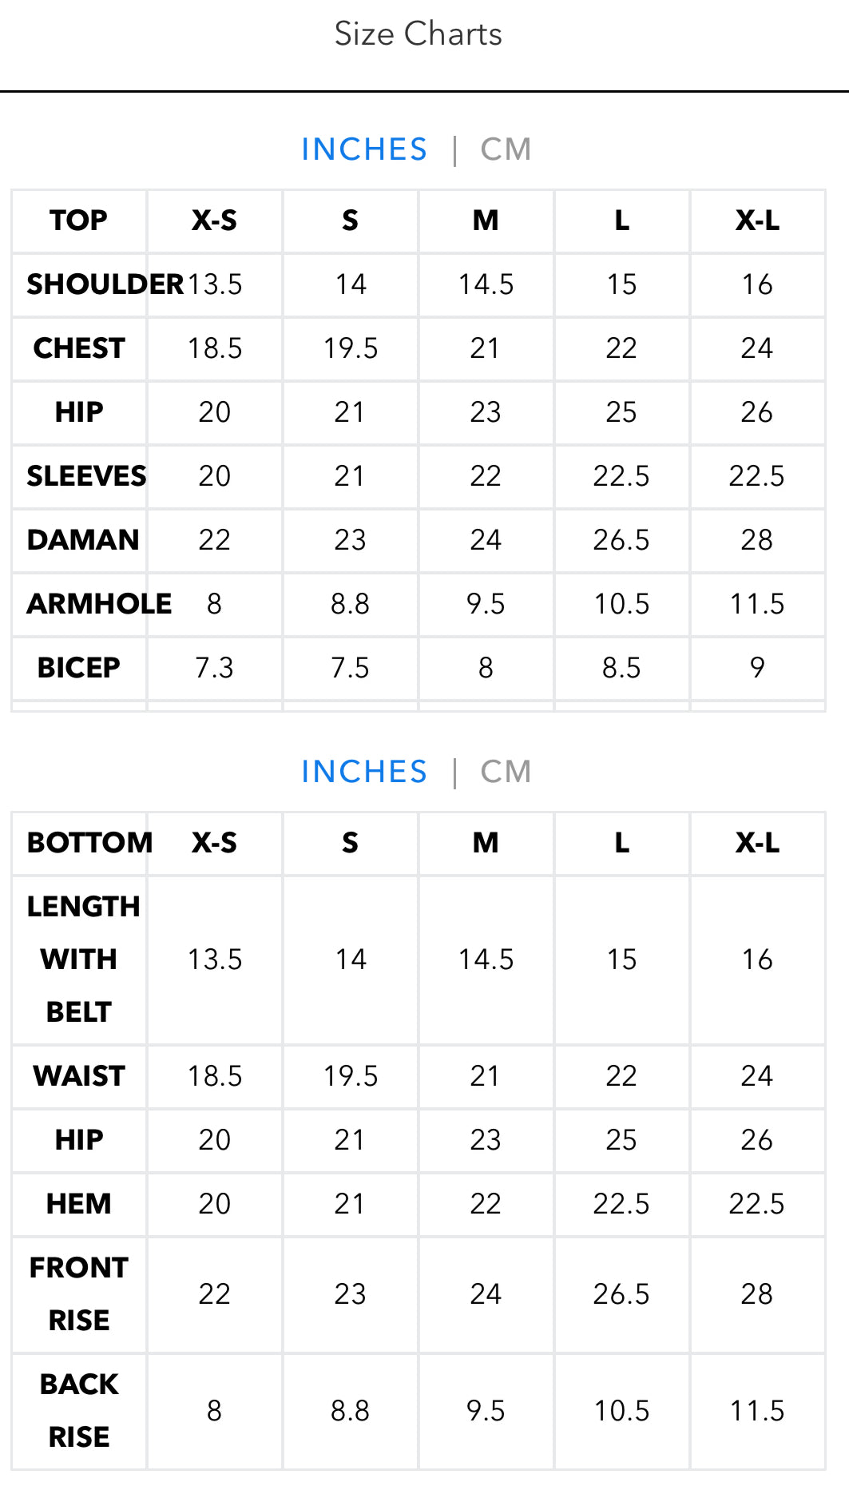Screen dimensions: 849x1486
Task: Select INCHES for the bottom chart
Action: [x=364, y=772]
